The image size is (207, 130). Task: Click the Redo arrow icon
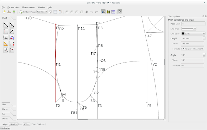(96, 12)
